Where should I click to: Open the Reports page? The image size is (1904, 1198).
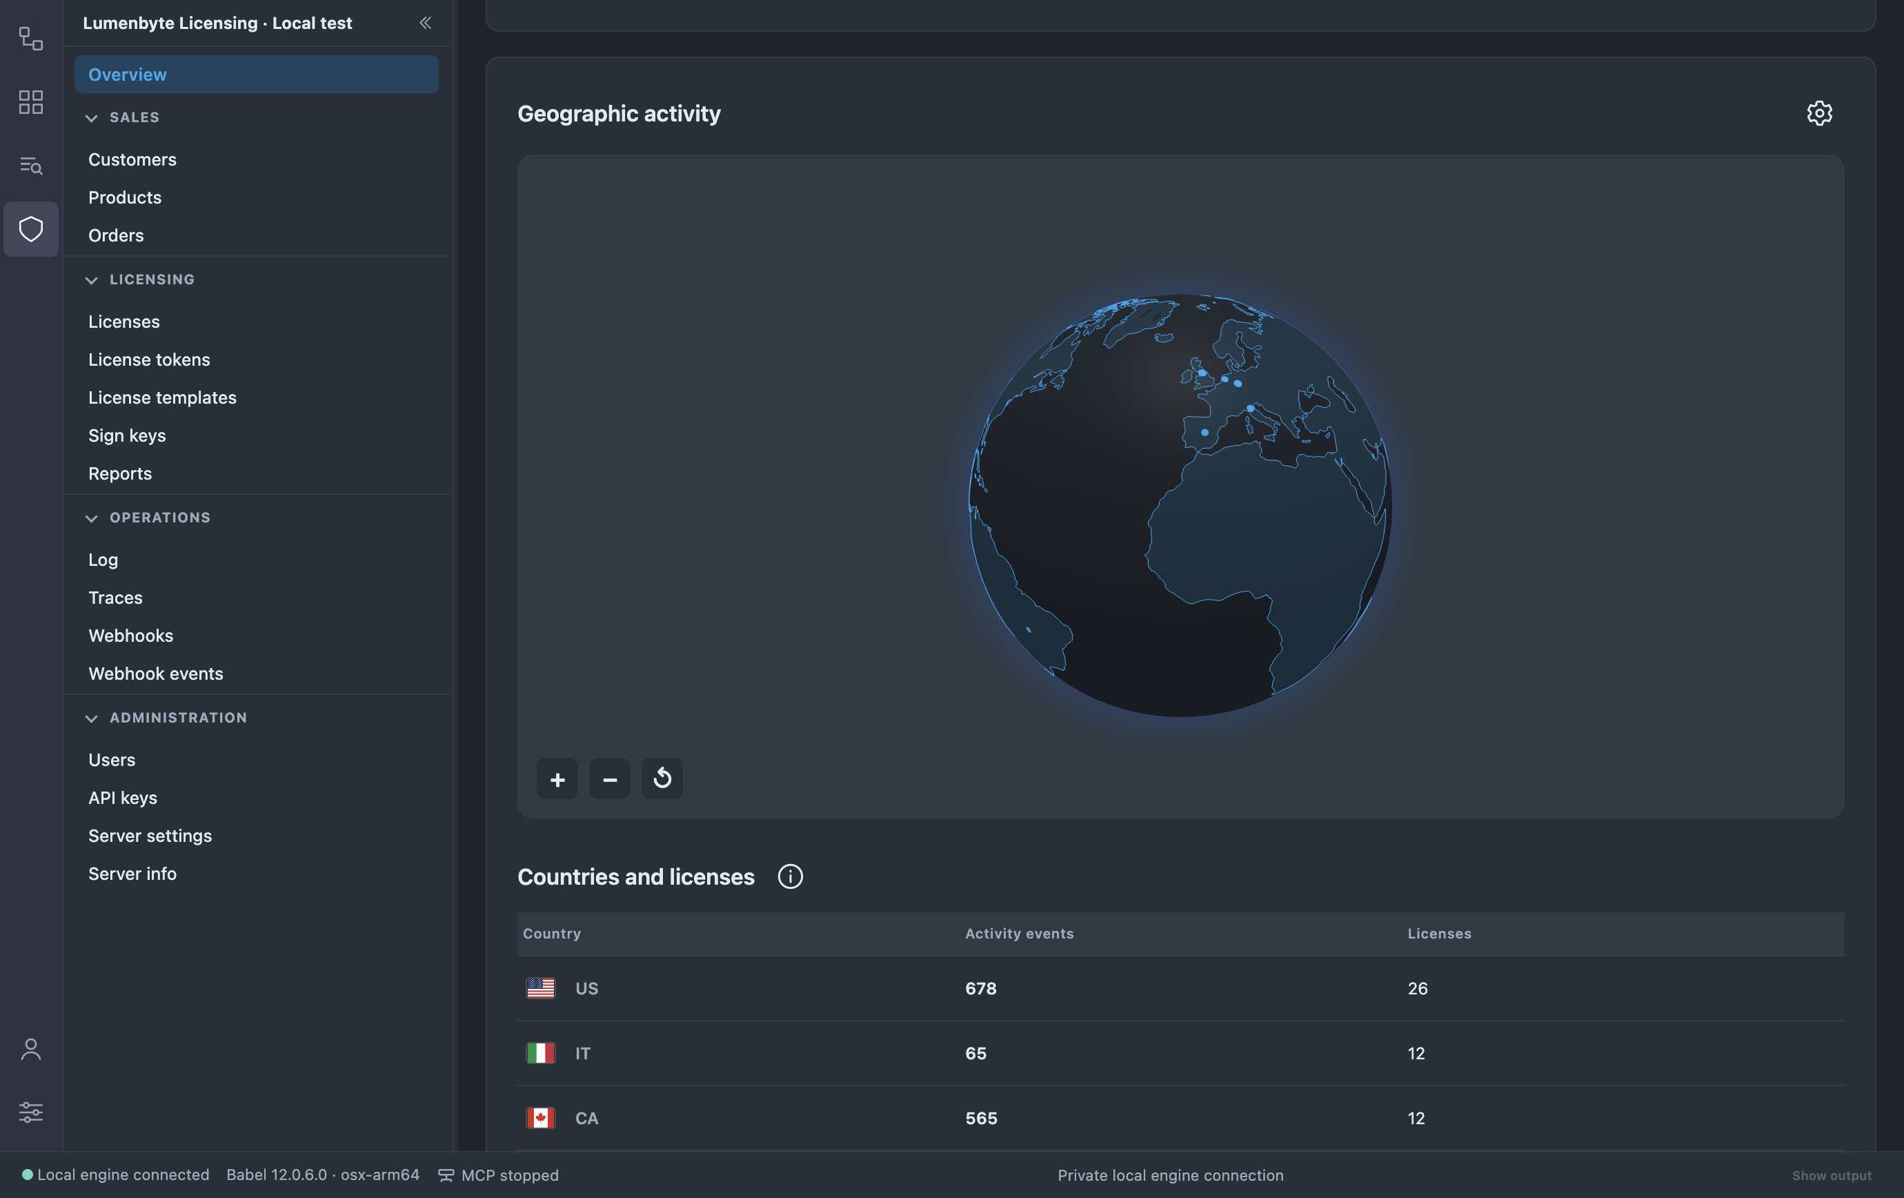(x=120, y=473)
